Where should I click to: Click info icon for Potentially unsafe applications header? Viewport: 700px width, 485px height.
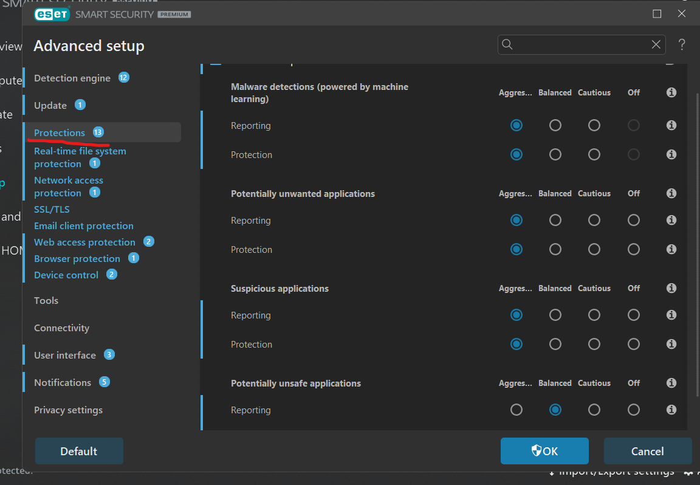pos(671,383)
